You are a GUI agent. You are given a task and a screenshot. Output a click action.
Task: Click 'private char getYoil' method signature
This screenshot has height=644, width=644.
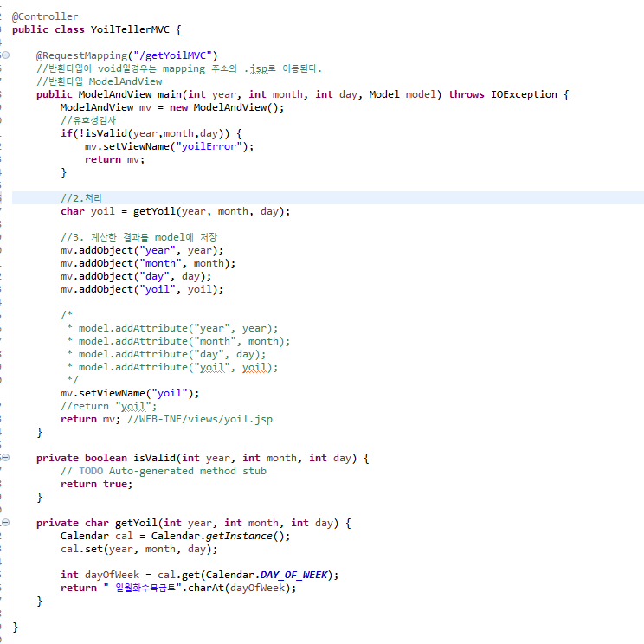193,523
